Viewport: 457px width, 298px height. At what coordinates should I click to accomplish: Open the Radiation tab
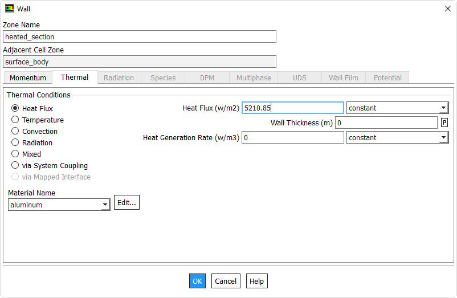(119, 78)
